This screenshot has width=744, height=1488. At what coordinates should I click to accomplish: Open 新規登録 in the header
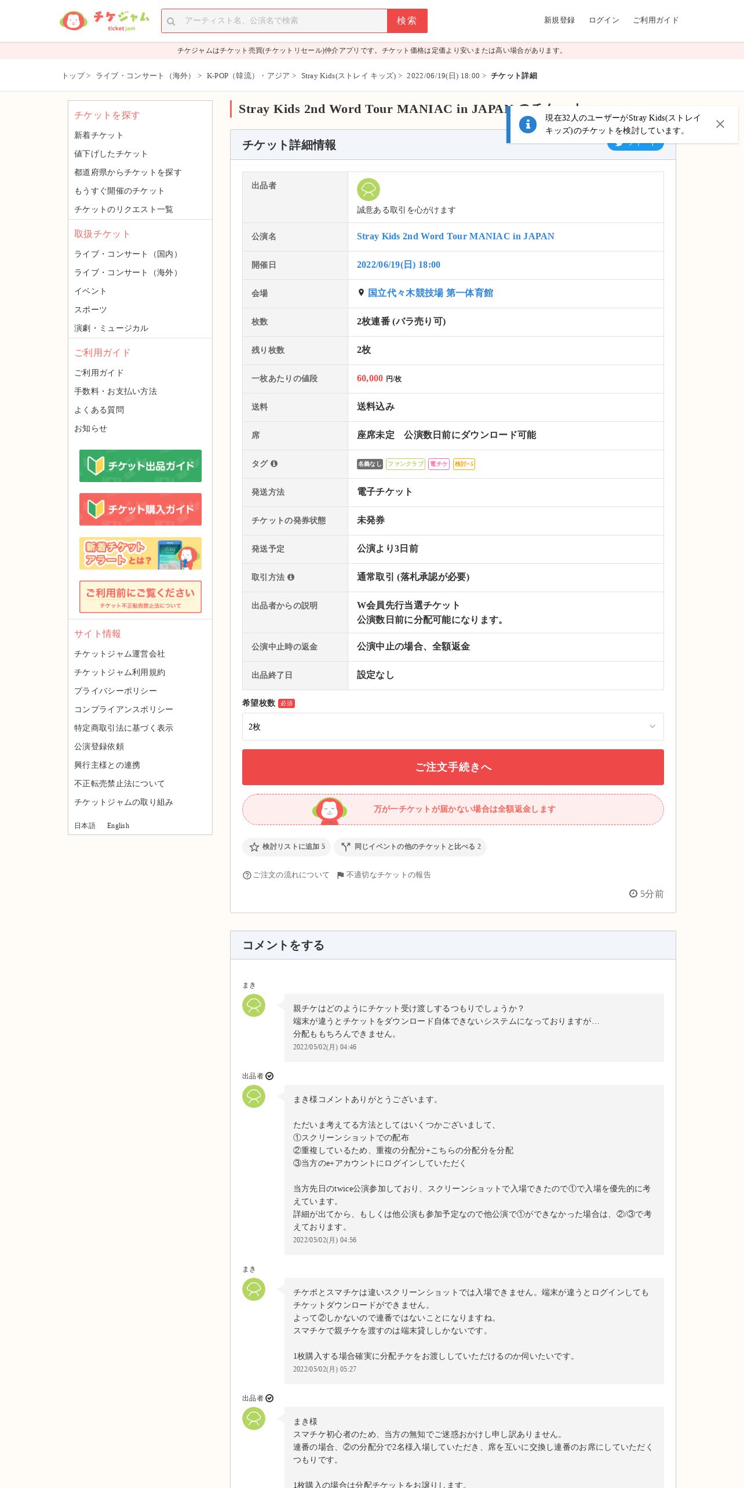pos(559,20)
